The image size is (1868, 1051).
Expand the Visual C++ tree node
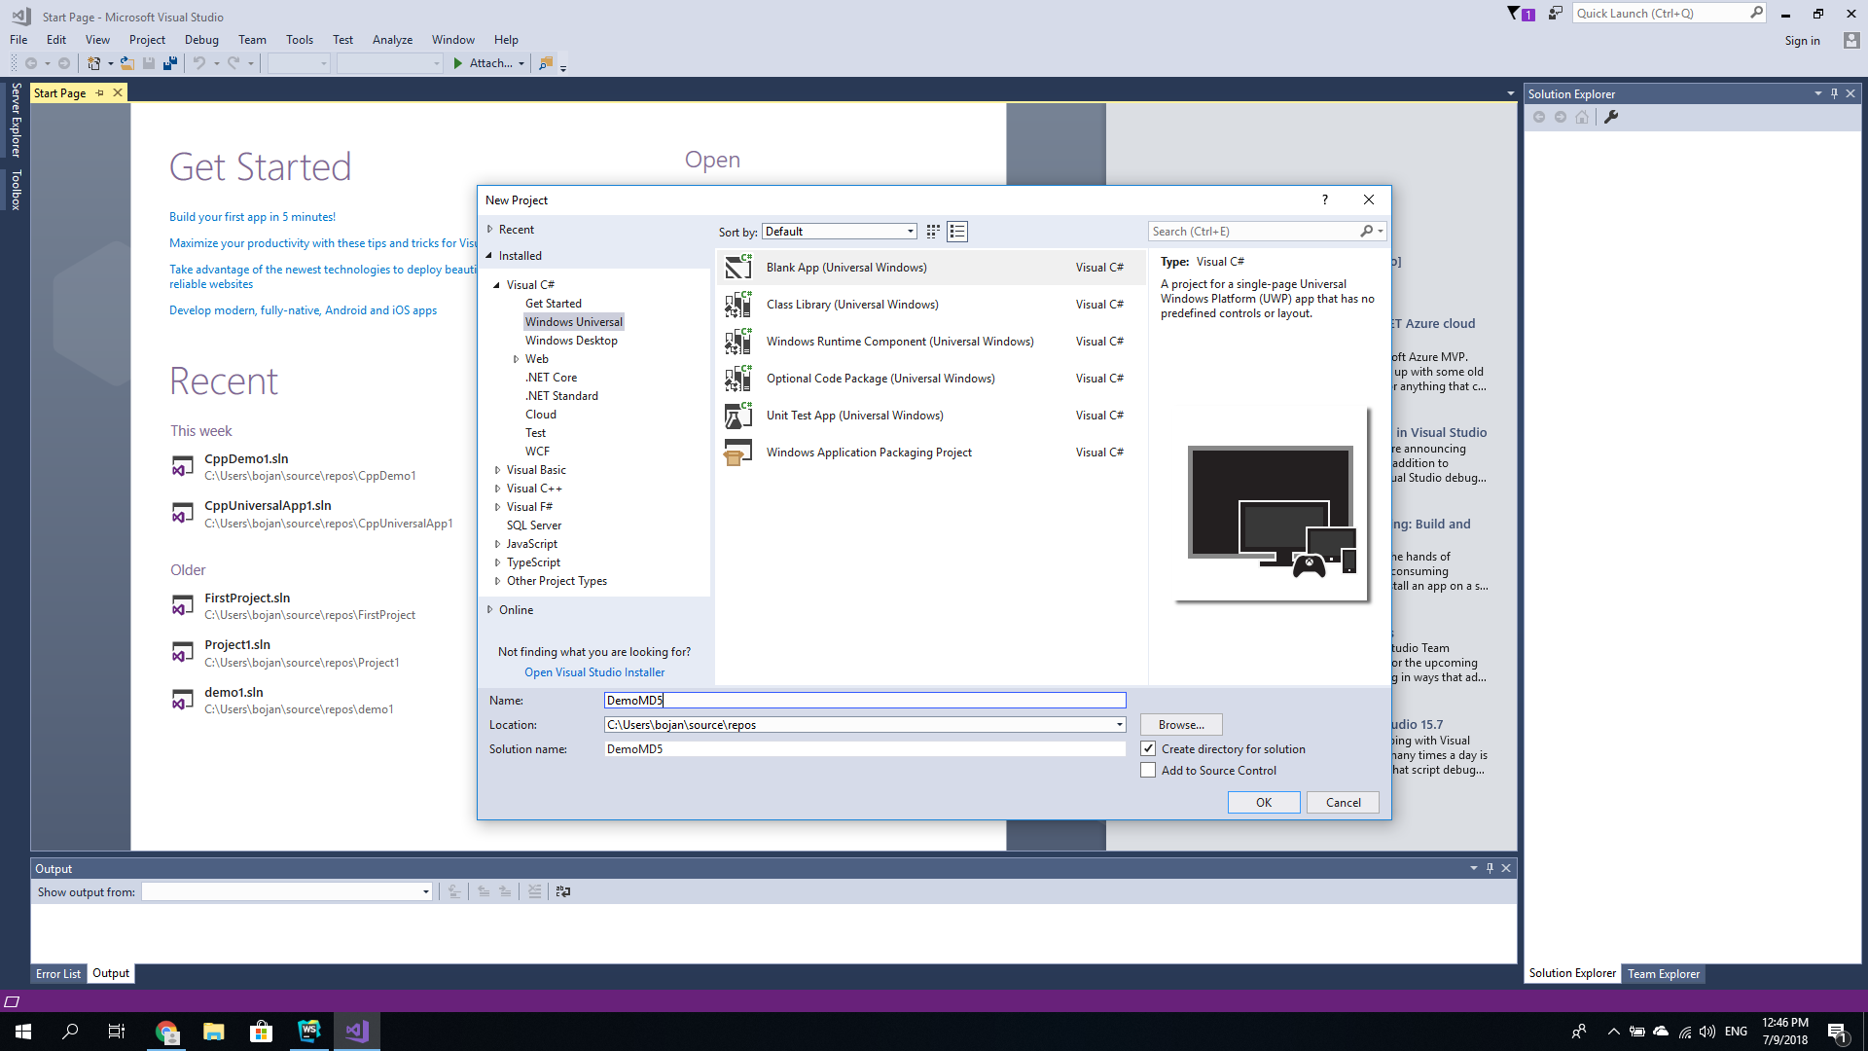[497, 489]
